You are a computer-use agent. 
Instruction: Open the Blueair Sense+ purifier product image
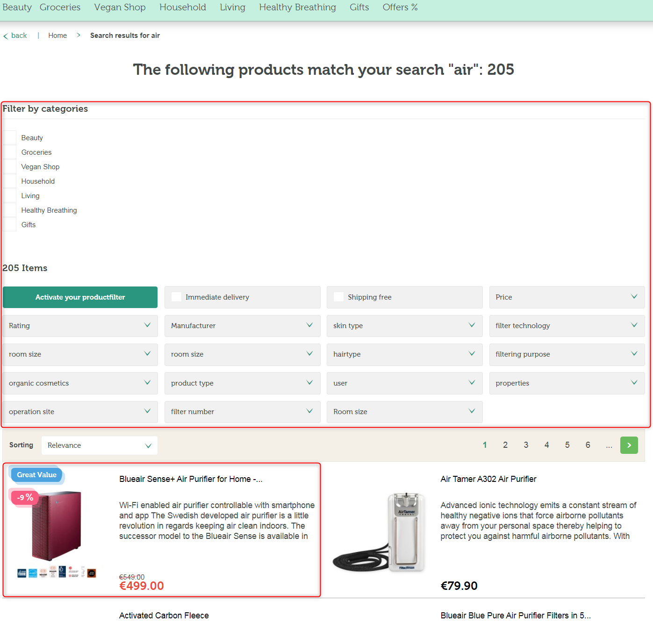pos(57,526)
